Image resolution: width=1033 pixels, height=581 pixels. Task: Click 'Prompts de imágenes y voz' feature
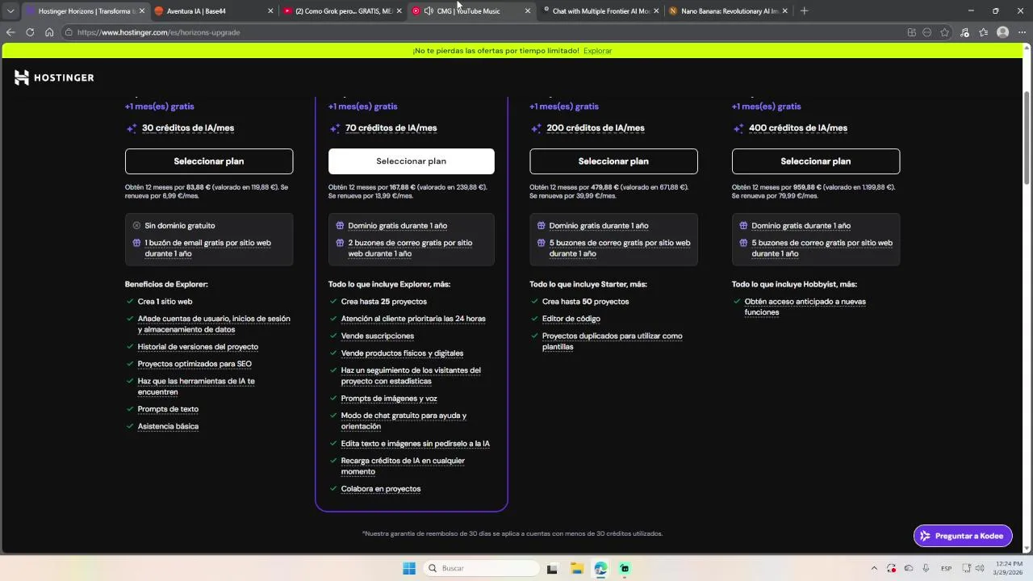(x=389, y=399)
